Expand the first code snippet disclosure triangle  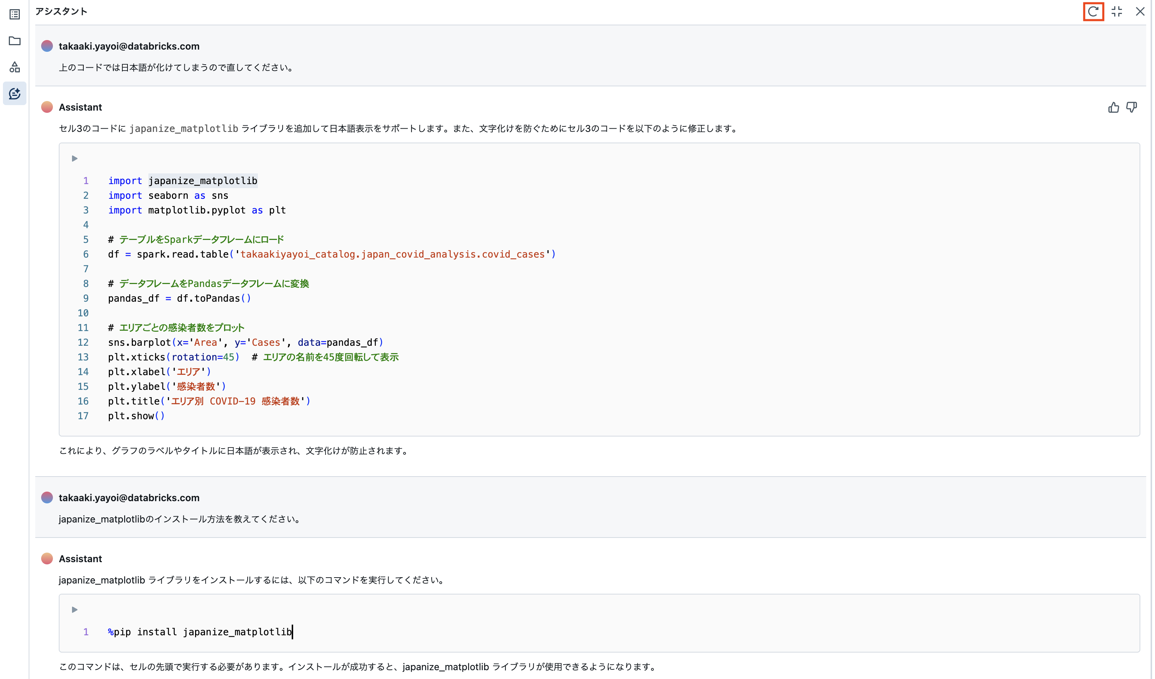(x=74, y=159)
